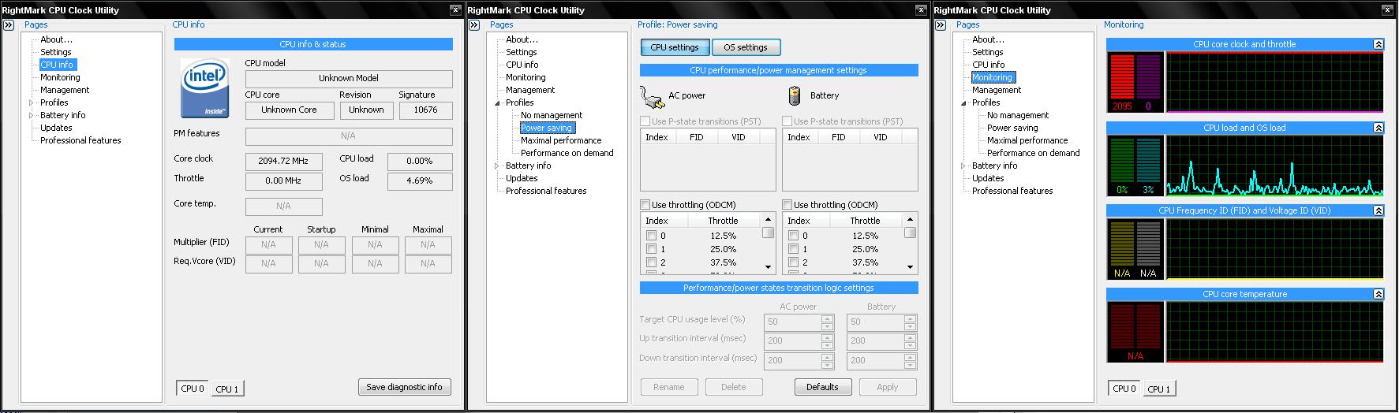The height and width of the screenshot is (413, 1399).
Task: Click the Battery icon in profile settings
Action: pos(795,95)
